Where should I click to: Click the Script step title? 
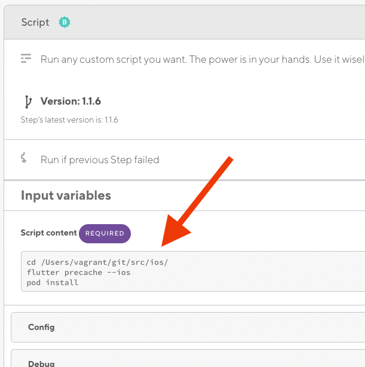pos(35,23)
